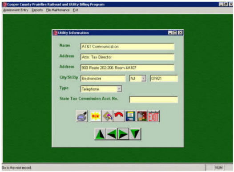Open the Assessment Entry menu
Viewport: 234px width, 172px height.
[x=16, y=10]
